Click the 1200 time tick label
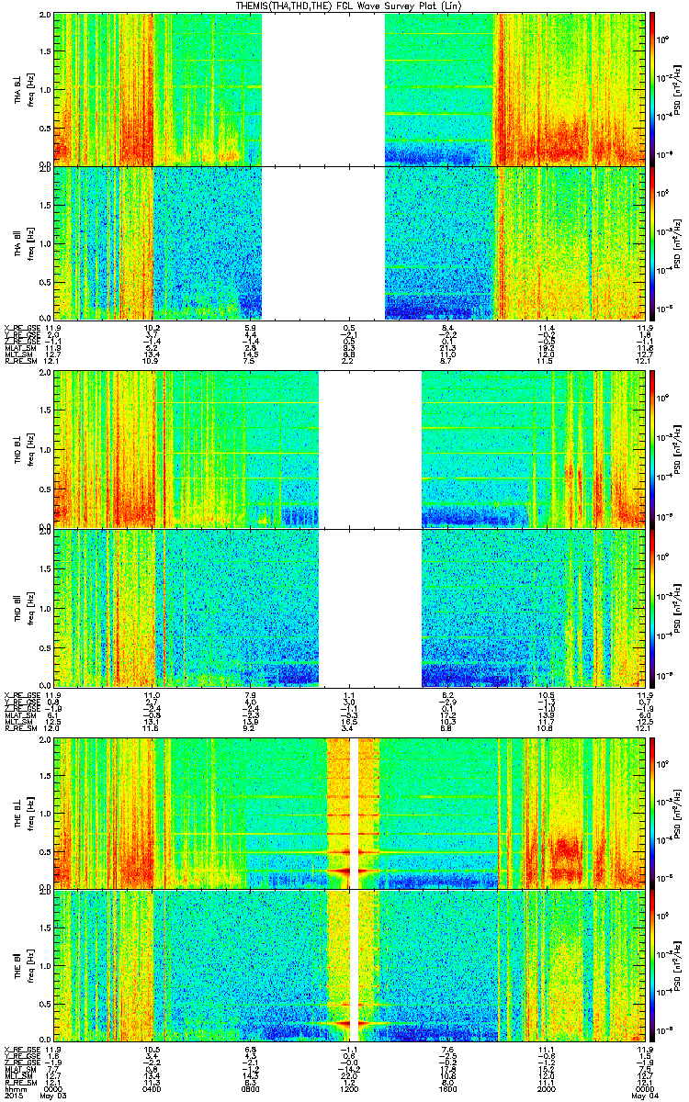This screenshot has height=1102, width=689. click(x=351, y=1088)
